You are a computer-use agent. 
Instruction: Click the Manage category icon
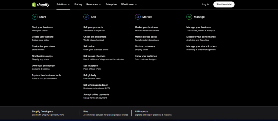tap(189, 17)
